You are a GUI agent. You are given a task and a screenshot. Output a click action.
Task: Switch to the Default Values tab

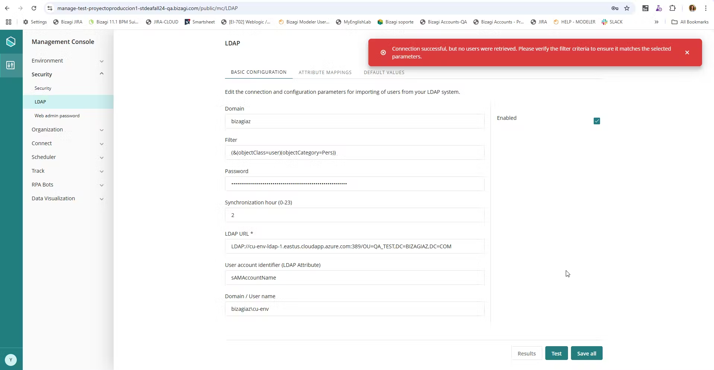(384, 73)
